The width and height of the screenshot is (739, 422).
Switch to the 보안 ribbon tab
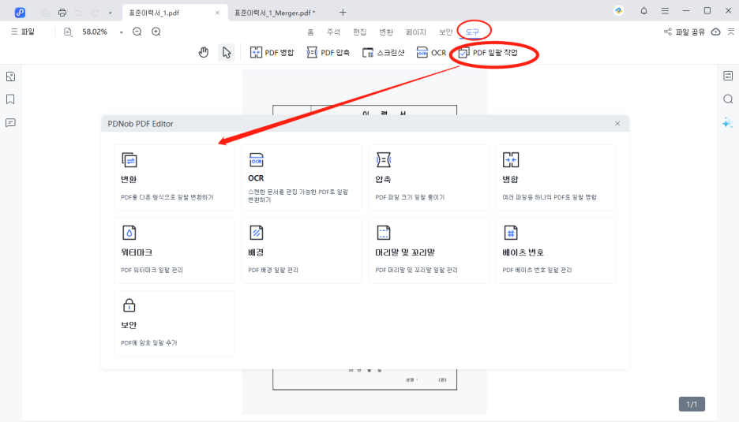click(x=446, y=32)
